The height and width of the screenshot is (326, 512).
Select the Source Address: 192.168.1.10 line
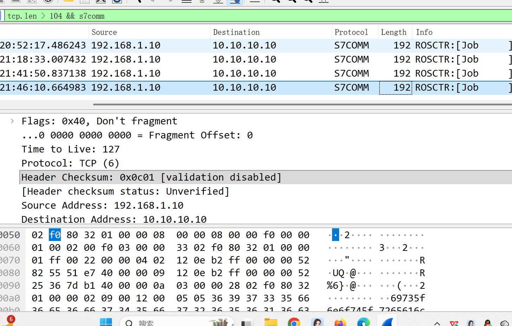102,206
